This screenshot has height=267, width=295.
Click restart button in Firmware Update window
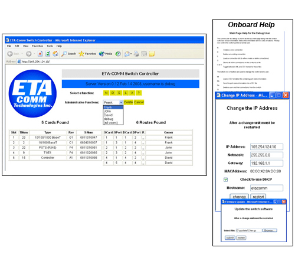click(x=241, y=237)
